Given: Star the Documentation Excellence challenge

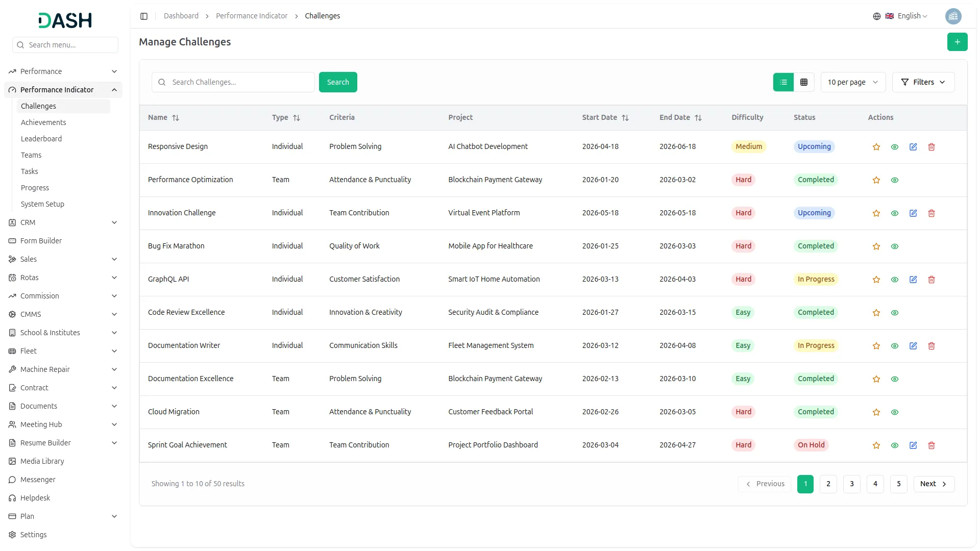Looking at the screenshot, I should (x=876, y=379).
